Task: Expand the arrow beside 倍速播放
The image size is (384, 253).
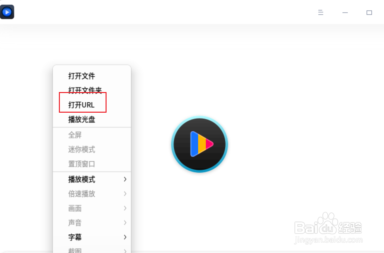Action: click(x=125, y=194)
